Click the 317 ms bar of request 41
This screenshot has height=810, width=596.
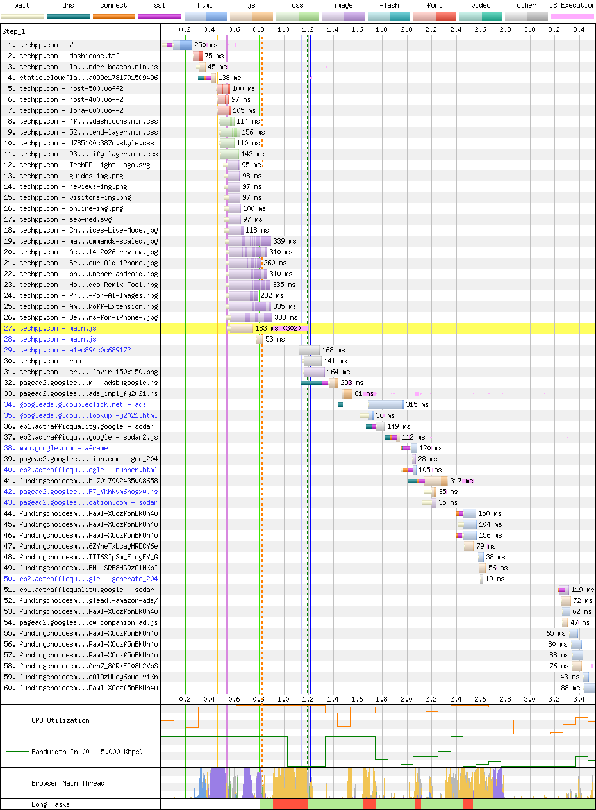pyautogui.click(x=428, y=481)
